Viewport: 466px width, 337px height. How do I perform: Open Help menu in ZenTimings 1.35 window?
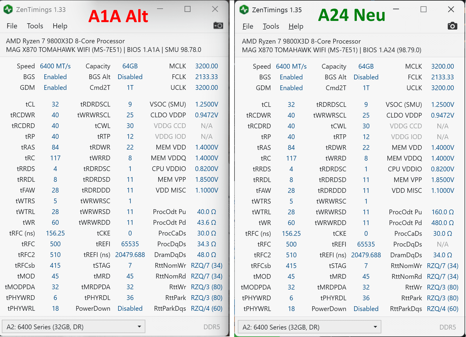pos(296,26)
